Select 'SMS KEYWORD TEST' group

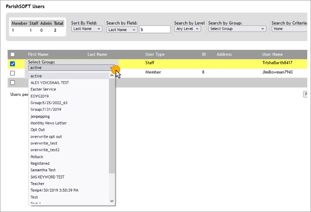(68, 177)
